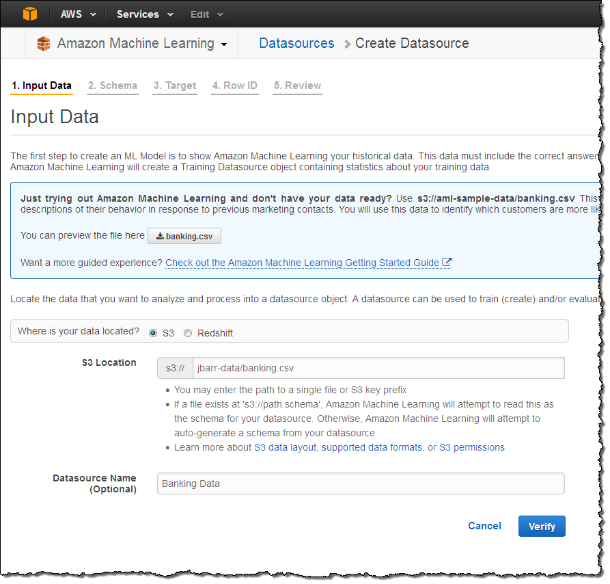610x584 pixels.
Task: Select the S3 radio button
Action: click(153, 333)
